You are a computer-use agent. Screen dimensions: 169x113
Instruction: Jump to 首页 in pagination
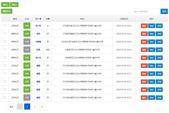(11, 106)
